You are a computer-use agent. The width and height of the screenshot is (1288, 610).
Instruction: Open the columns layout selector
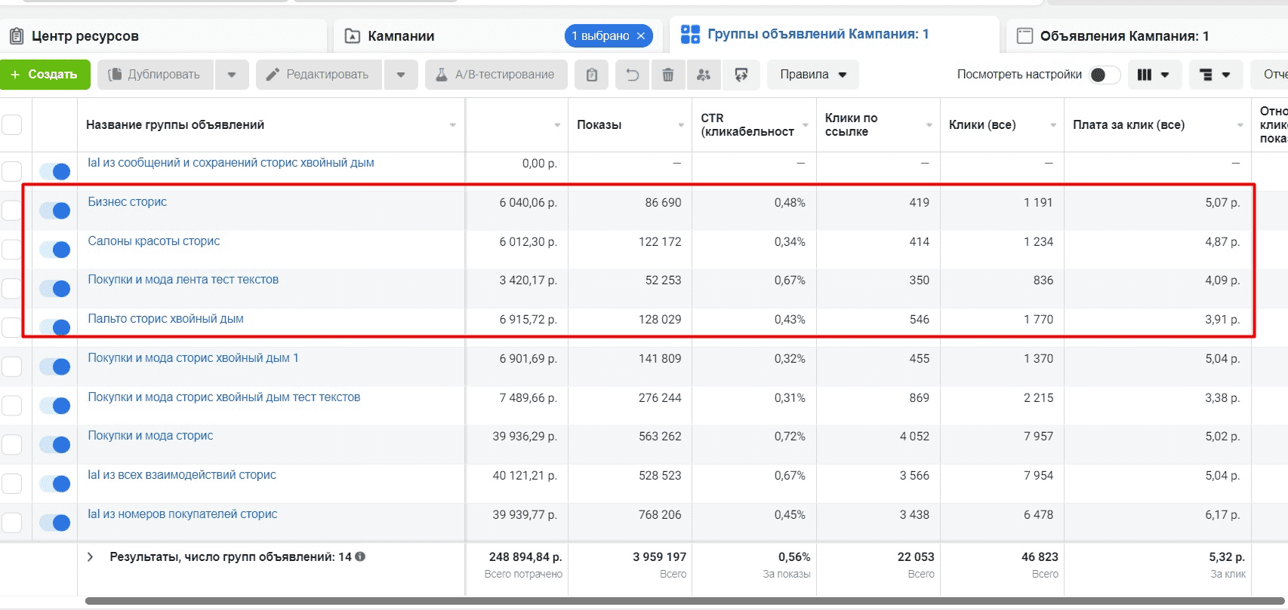(1154, 75)
